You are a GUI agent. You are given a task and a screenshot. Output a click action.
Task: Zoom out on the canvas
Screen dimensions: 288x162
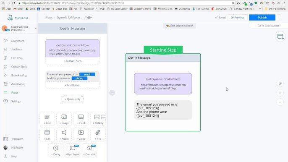pos(280,102)
